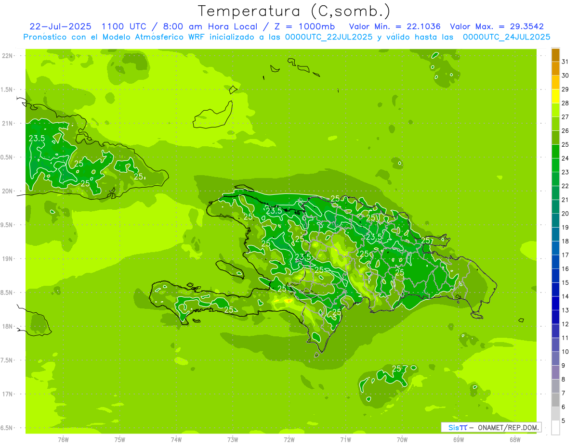Click the "Sis" logo text in credit box

pyautogui.click(x=453, y=427)
